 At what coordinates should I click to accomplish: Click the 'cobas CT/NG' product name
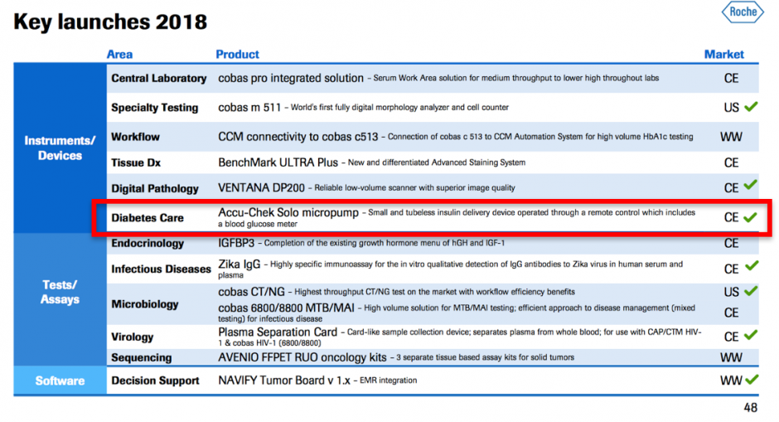251,292
